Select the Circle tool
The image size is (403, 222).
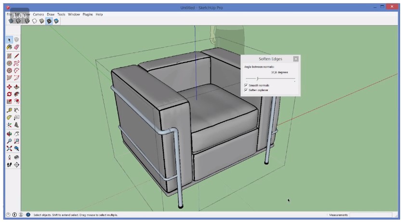coord(10,63)
